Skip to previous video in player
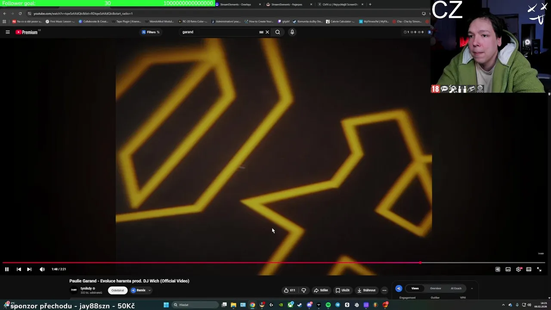The image size is (551, 310). click(19, 269)
